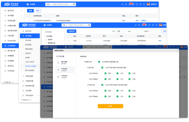Toggle the APP客户端 external login checkbox
The image size is (189, 122).
pos(103,85)
